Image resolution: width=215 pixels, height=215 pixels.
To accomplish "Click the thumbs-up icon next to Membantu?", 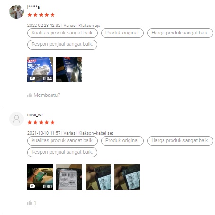I will point(30,95).
